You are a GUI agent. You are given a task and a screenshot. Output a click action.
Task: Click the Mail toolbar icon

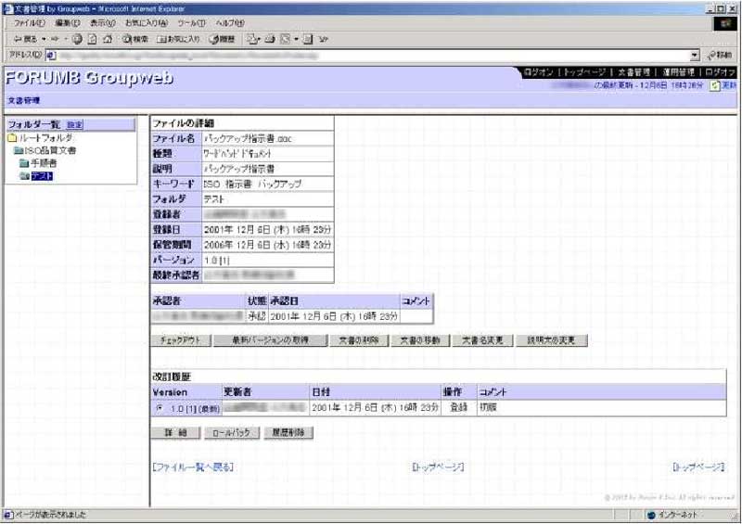pyautogui.click(x=251, y=39)
